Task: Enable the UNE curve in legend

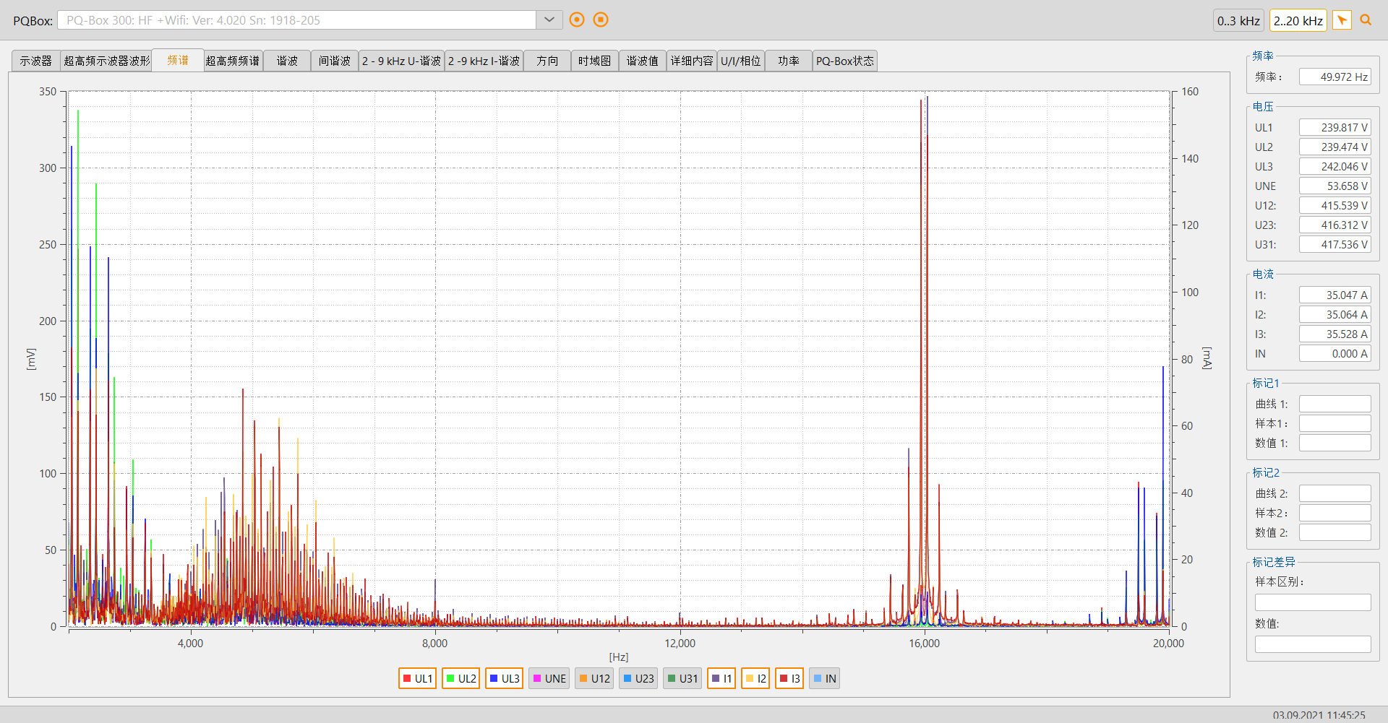Action: tap(549, 678)
